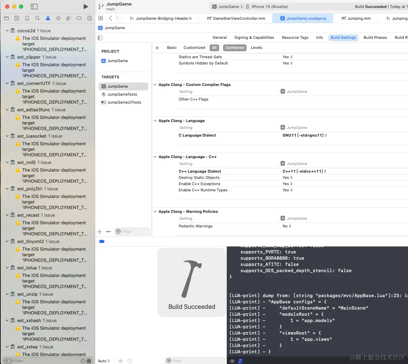
Task: Click the targets list Filter field
Action: click(132, 232)
